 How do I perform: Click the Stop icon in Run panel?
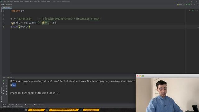(4, 87)
